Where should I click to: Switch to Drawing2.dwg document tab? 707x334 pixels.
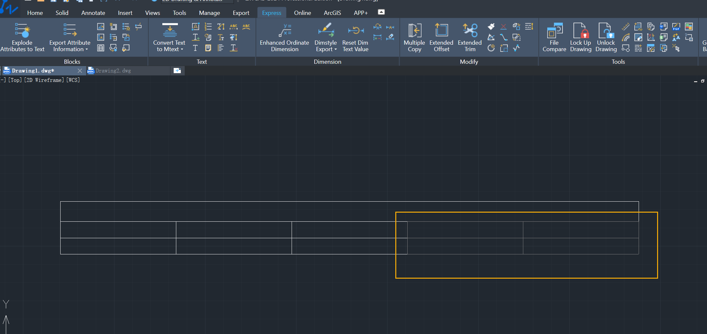[128, 71]
